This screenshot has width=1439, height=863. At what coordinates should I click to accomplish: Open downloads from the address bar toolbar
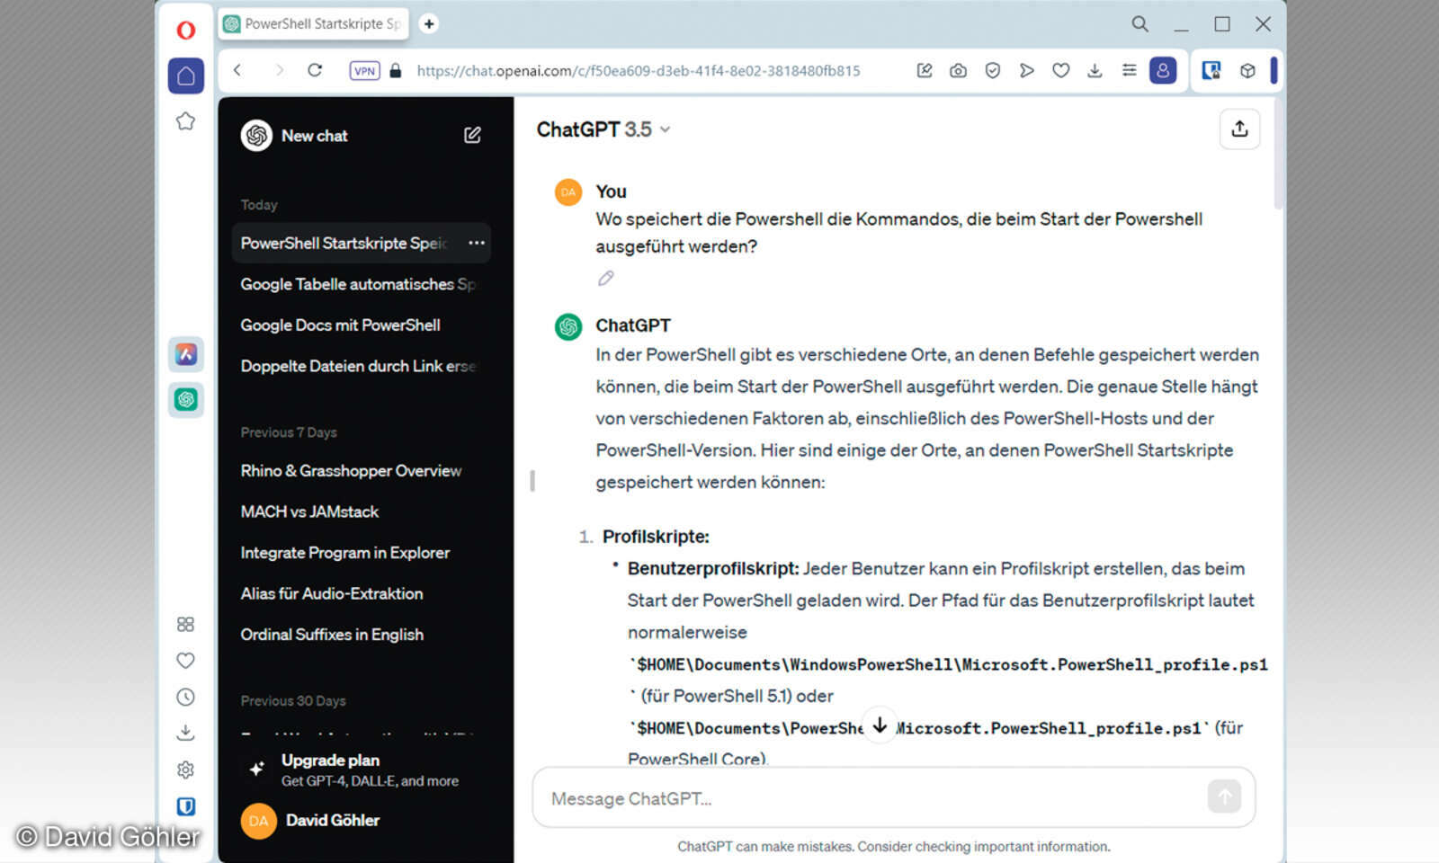click(1095, 70)
